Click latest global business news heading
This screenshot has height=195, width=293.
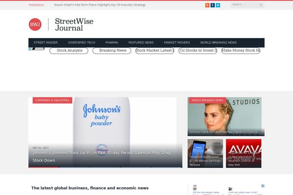click(90, 188)
